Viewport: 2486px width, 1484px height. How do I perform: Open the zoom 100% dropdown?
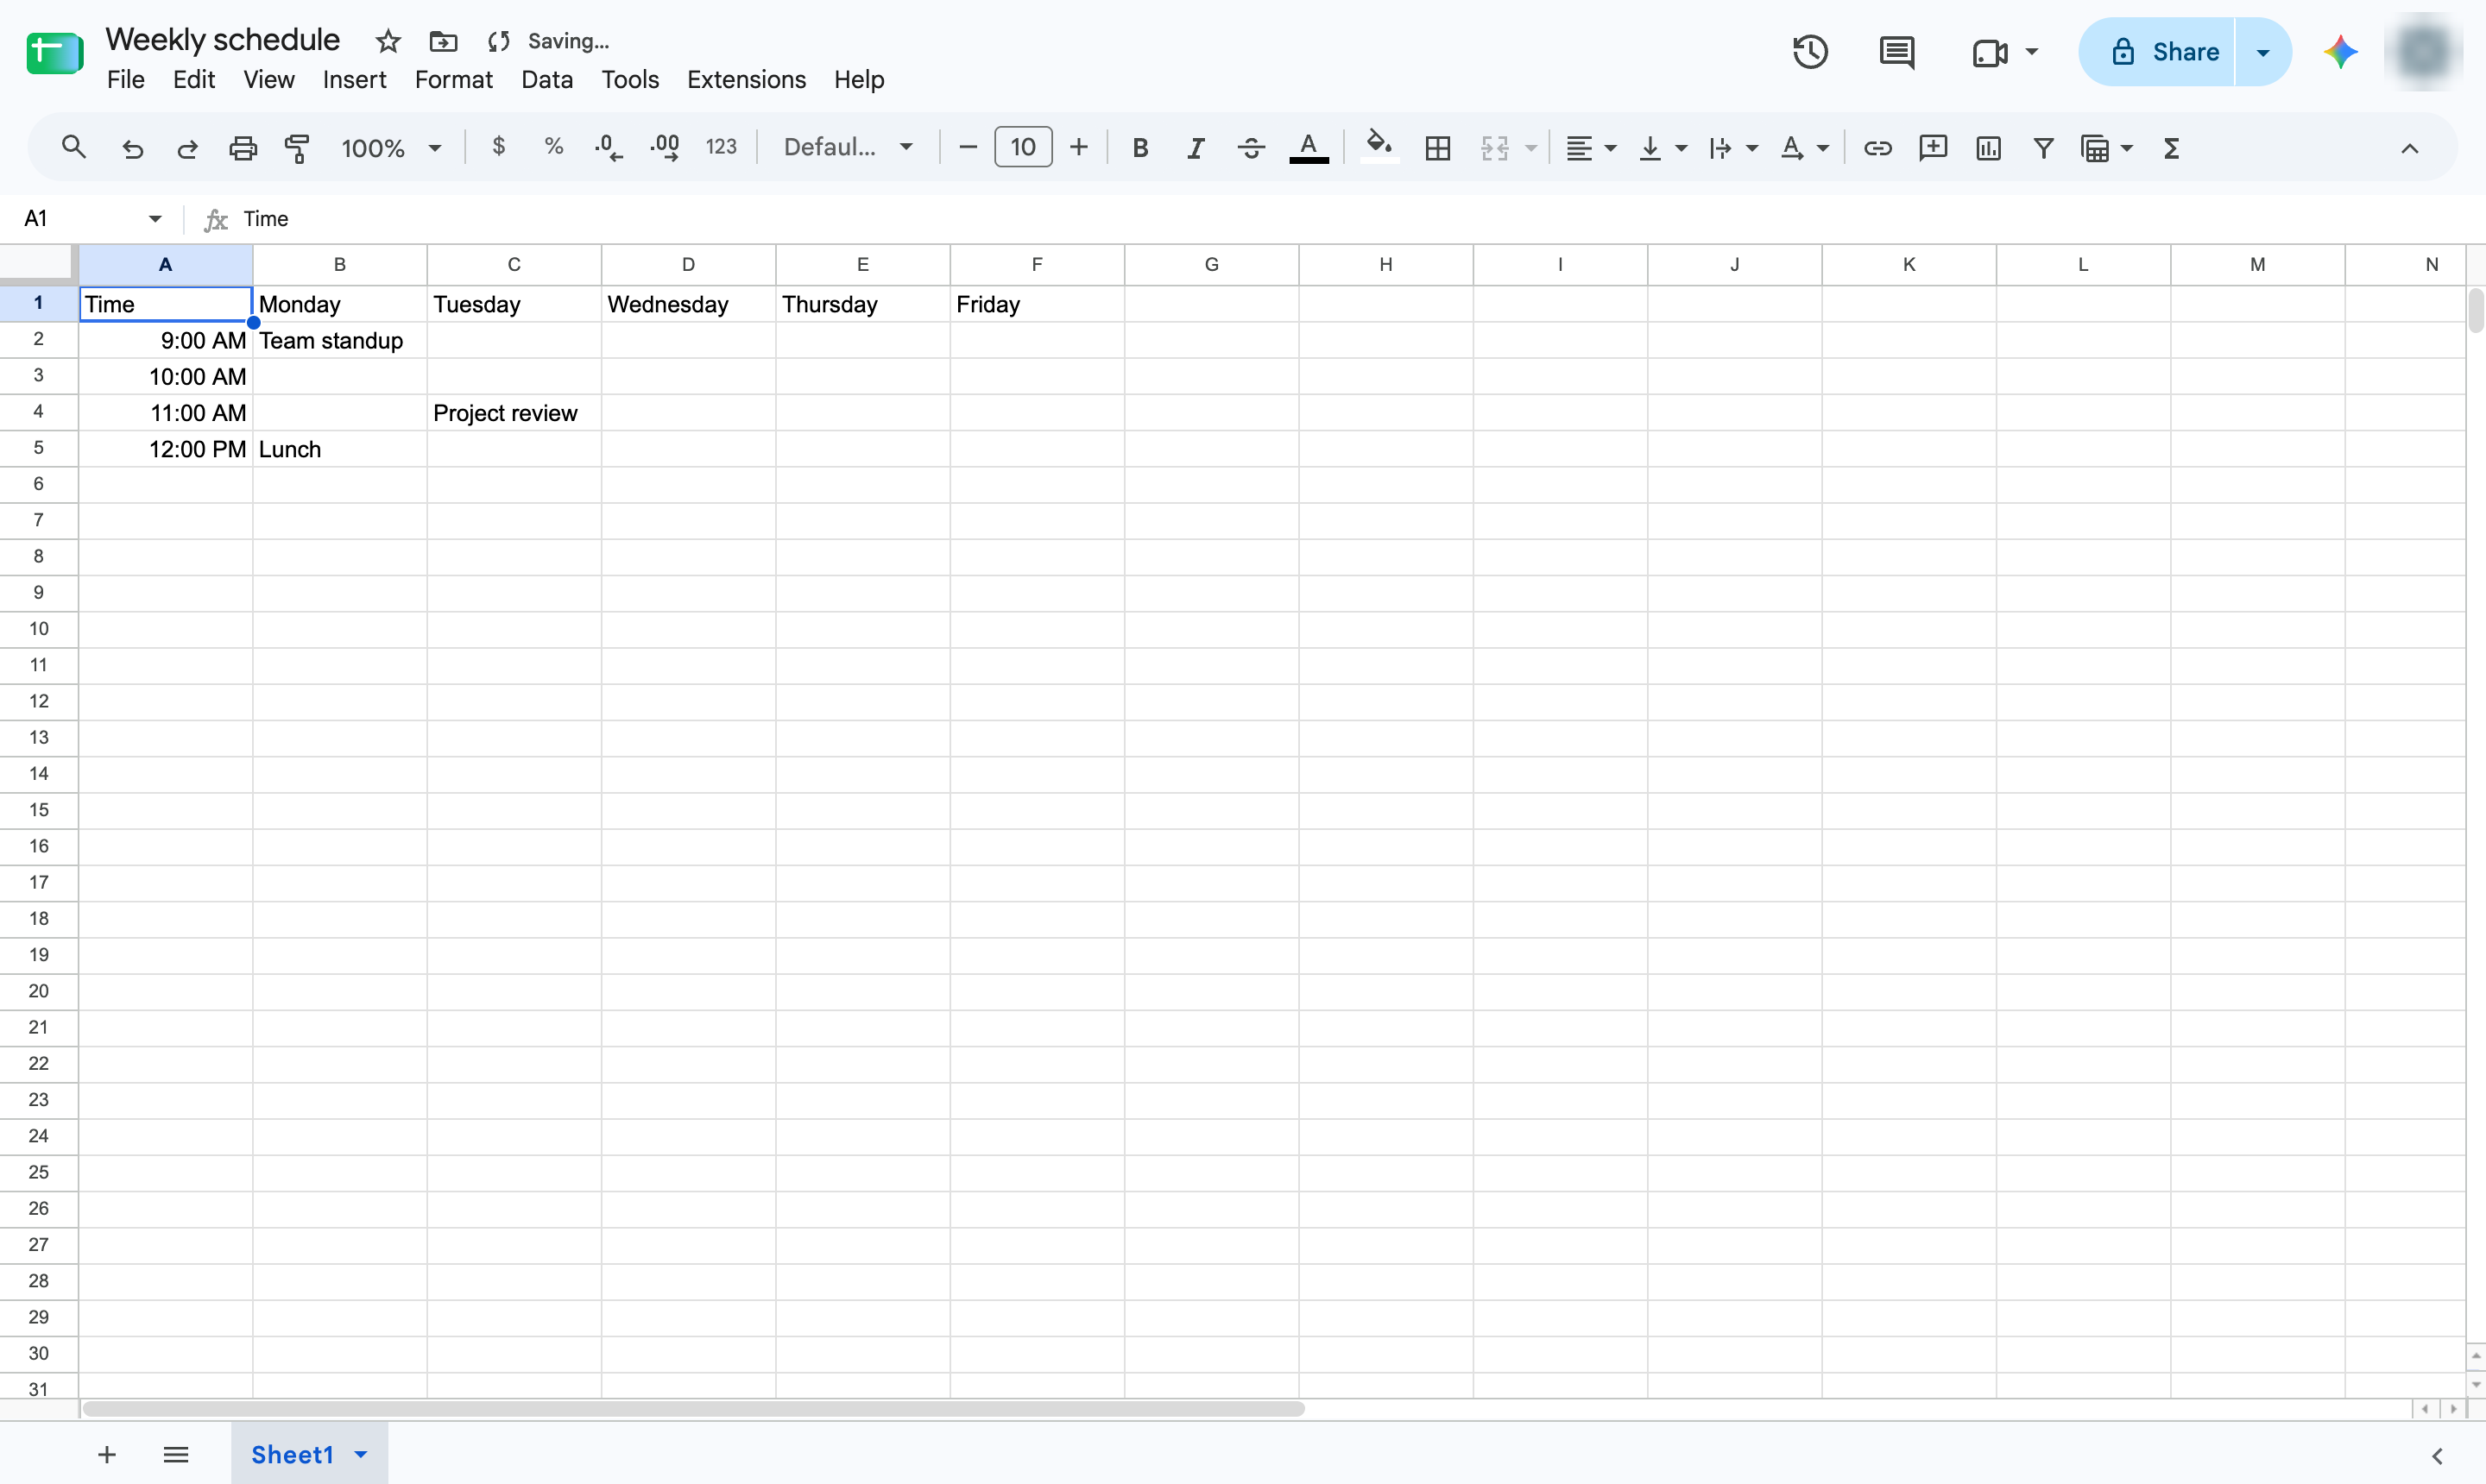(391, 148)
